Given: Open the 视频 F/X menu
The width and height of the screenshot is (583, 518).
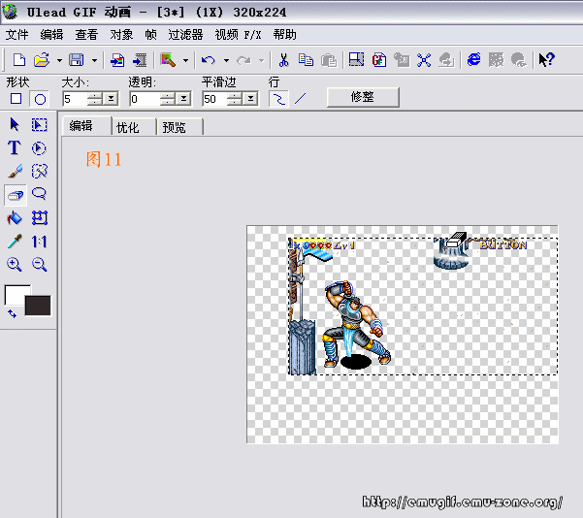Looking at the screenshot, I should (238, 35).
